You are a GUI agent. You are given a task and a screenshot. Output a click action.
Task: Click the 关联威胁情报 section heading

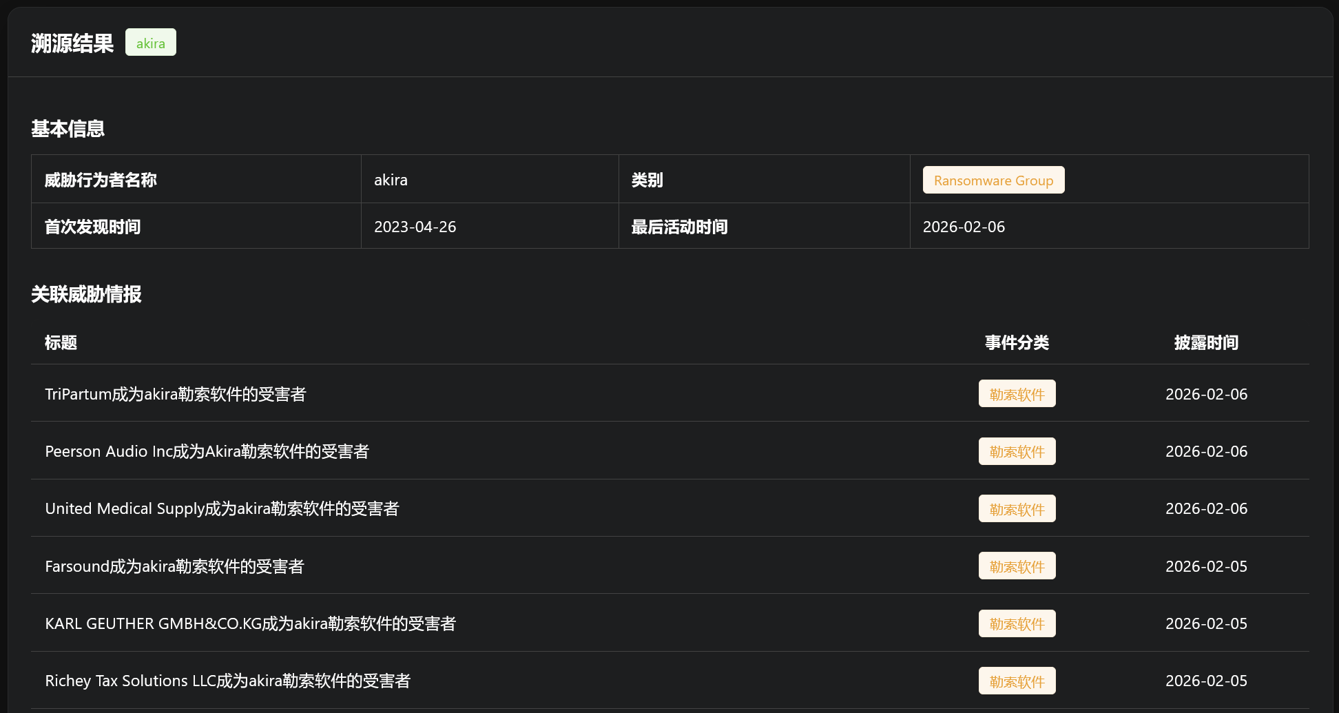point(87,295)
